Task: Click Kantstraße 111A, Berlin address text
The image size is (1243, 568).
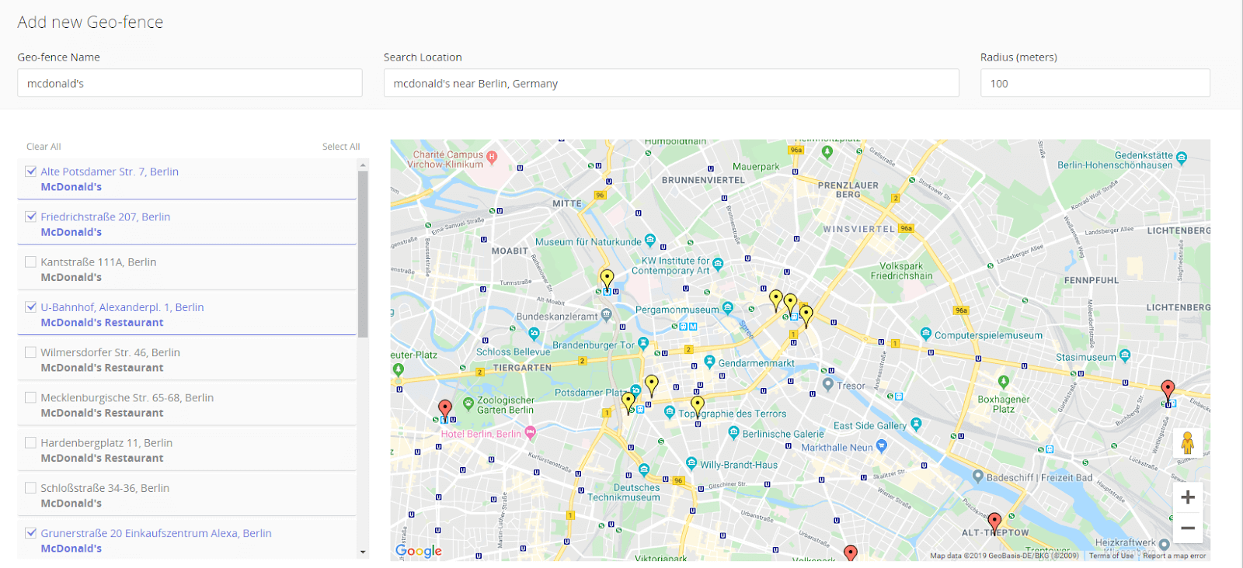Action: coord(99,261)
